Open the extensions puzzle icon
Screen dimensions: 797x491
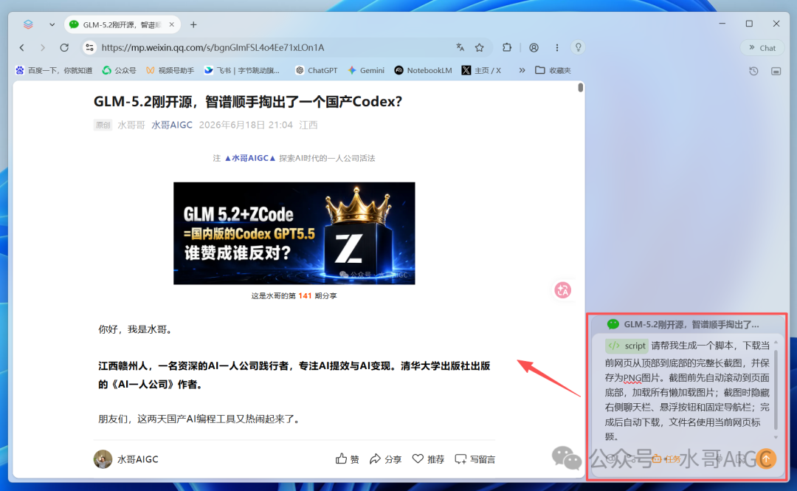[x=507, y=47]
